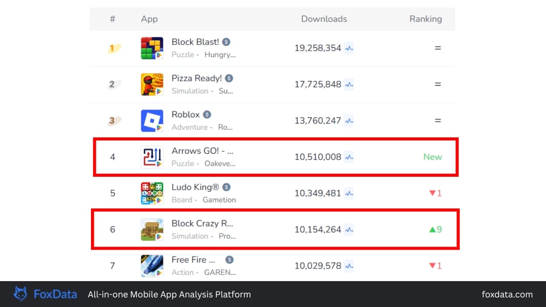View download trend chart for Pizza Ready!

click(x=349, y=85)
